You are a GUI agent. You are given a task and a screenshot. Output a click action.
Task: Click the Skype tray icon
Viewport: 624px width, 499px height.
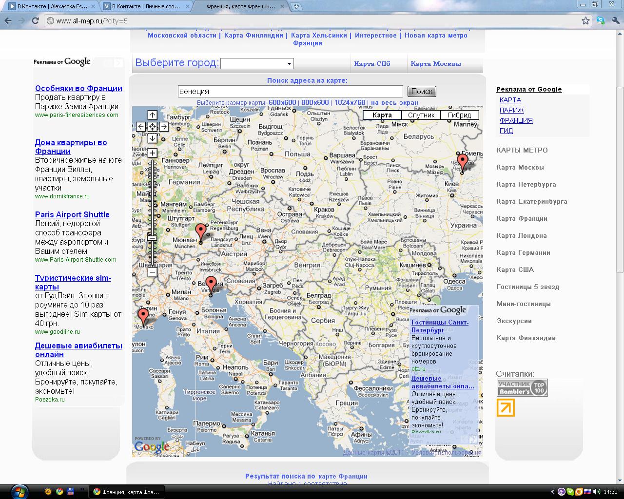(x=570, y=492)
